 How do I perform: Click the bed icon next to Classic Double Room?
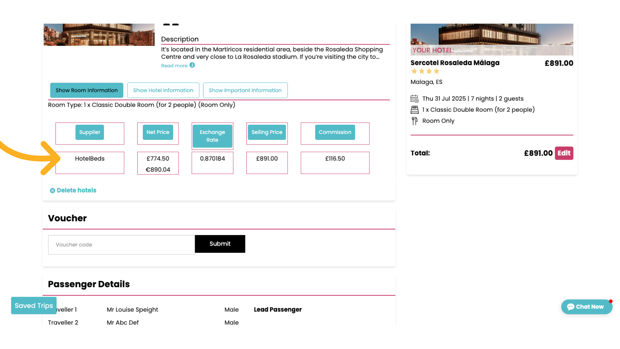[x=415, y=110]
